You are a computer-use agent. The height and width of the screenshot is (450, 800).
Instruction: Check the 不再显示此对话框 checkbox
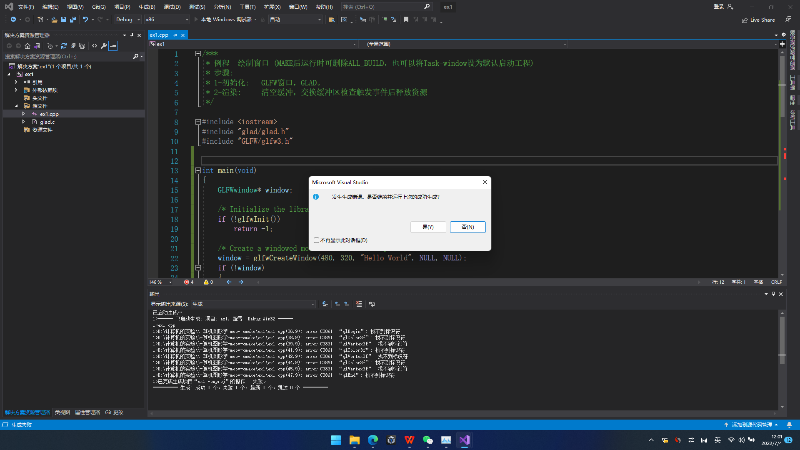[x=317, y=240]
